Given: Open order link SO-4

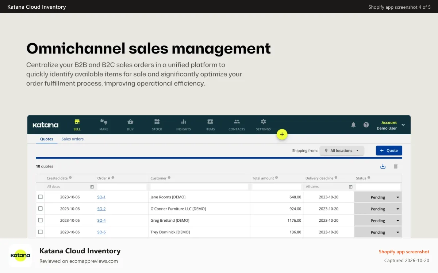Looking at the screenshot, I should point(101,220).
